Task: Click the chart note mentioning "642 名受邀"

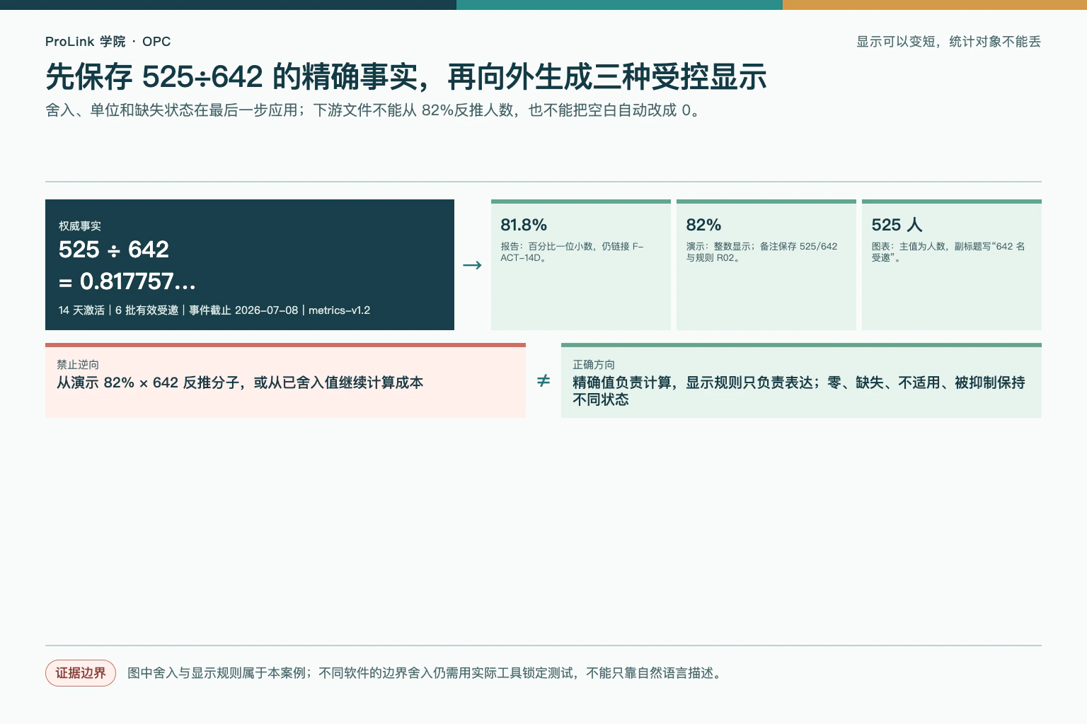Action: [948, 252]
